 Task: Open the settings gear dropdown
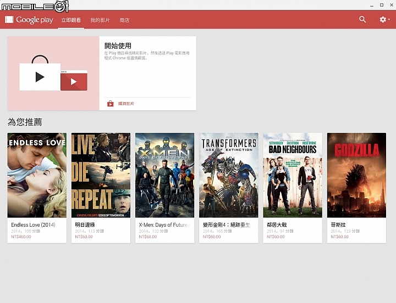[x=384, y=19]
